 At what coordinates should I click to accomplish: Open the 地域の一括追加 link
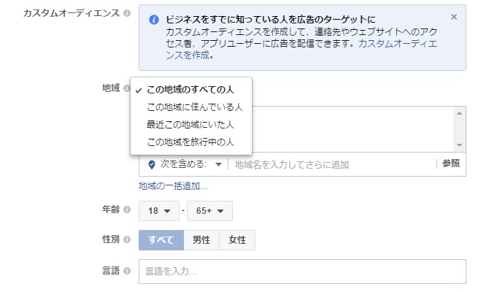[173, 186]
